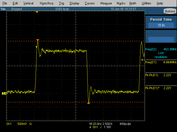
Task: Open the Edit menu
Action: tap(15, 3)
